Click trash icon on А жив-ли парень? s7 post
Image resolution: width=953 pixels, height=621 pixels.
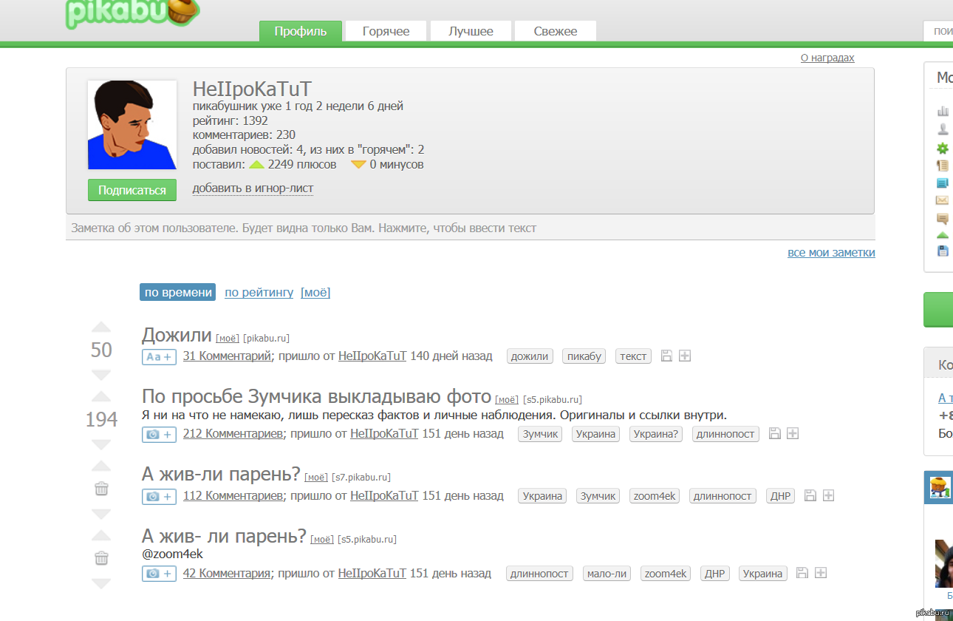(102, 489)
